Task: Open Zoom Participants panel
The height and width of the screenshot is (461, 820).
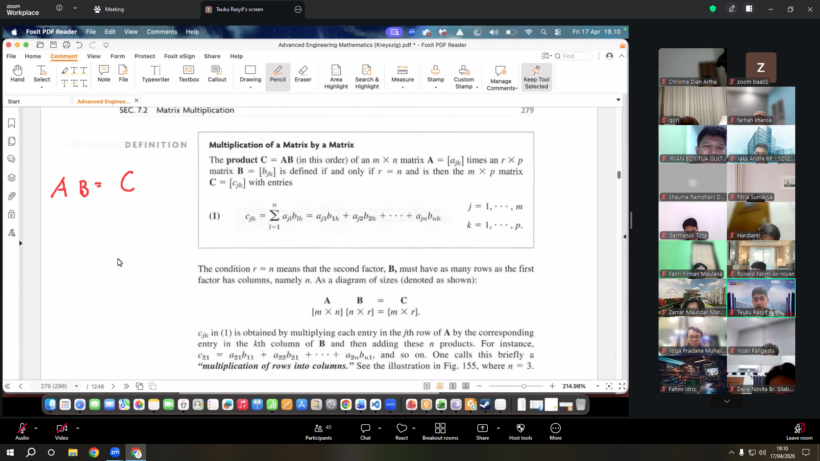Action: (x=319, y=432)
